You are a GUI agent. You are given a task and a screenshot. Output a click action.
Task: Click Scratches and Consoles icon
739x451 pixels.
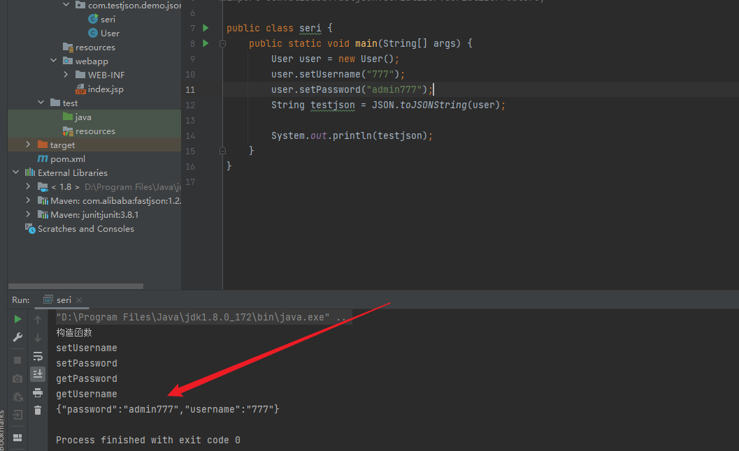pyautogui.click(x=30, y=229)
